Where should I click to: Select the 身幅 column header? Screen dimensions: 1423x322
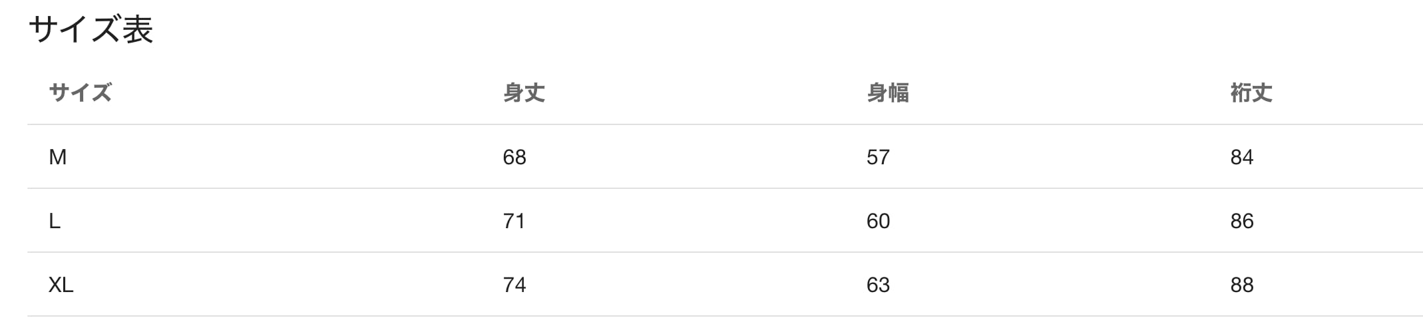tap(887, 92)
